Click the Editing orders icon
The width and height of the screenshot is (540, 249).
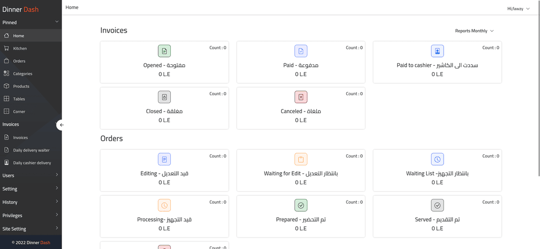tap(165, 159)
